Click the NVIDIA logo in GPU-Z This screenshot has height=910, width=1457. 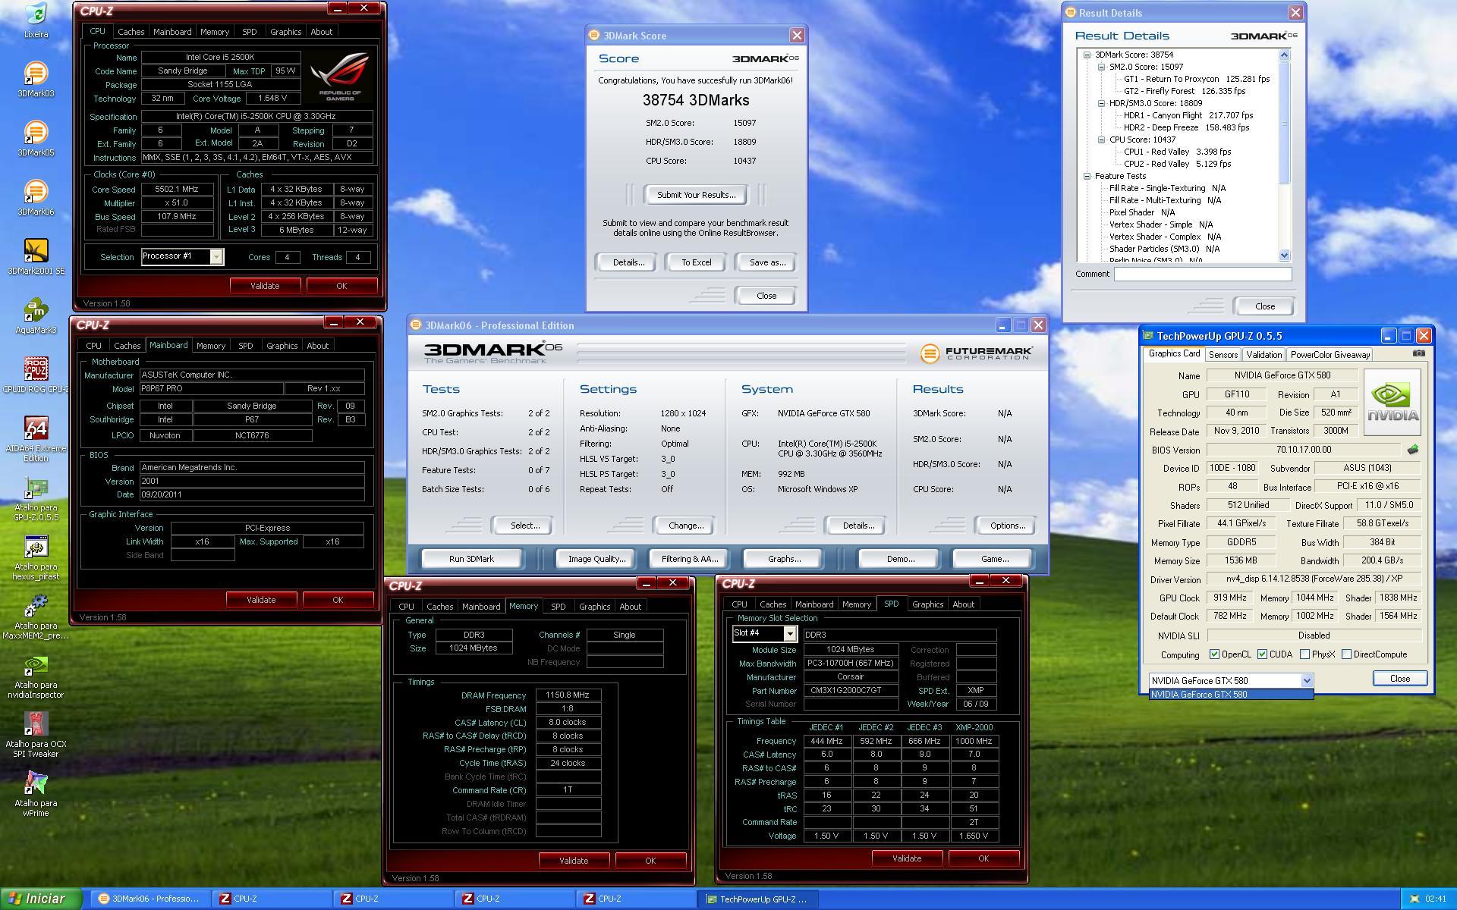point(1392,402)
